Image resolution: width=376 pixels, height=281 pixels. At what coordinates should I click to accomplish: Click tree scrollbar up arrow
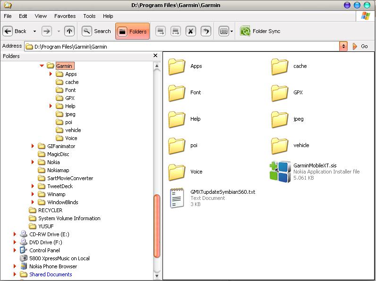click(157, 66)
